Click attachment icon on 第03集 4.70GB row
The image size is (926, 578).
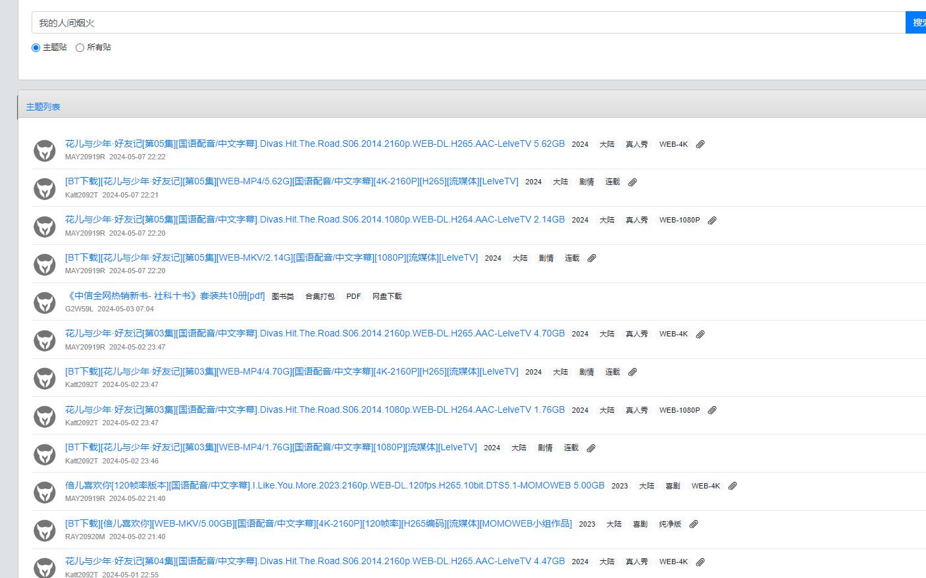pos(700,334)
